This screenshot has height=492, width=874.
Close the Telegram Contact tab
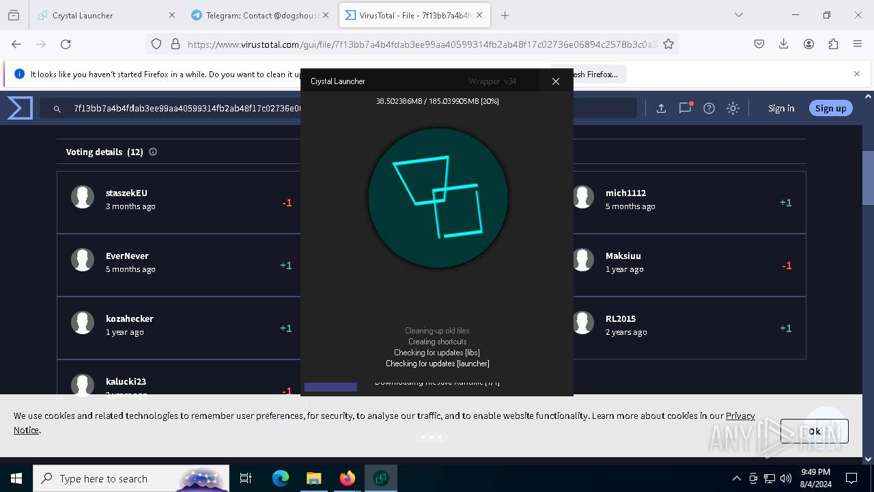(x=326, y=15)
